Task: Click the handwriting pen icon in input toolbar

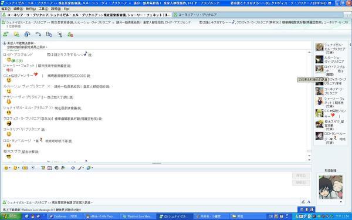Action: tap(80, 168)
